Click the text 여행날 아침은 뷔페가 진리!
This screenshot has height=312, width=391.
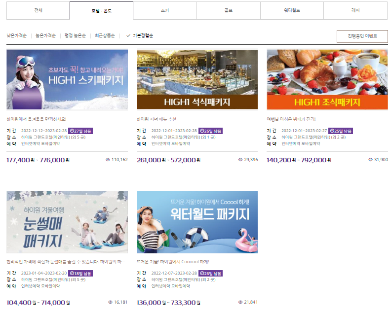[x=291, y=119]
